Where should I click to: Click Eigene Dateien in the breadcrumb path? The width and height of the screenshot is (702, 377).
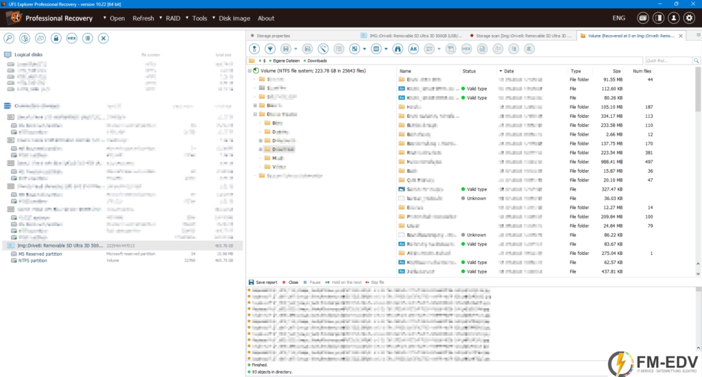coord(286,60)
